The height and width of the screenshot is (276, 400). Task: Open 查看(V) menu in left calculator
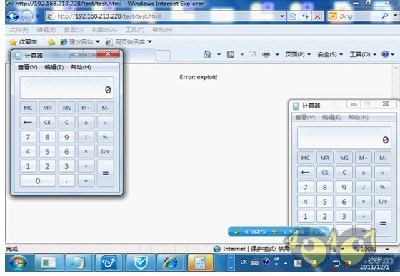click(28, 67)
